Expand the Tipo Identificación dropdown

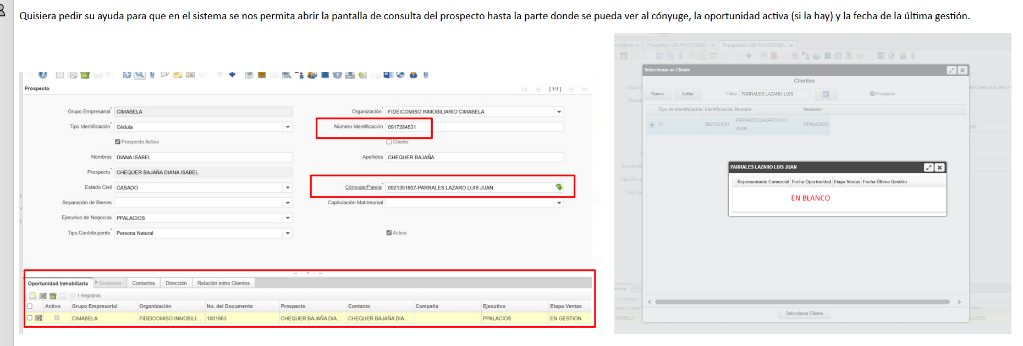pos(287,127)
